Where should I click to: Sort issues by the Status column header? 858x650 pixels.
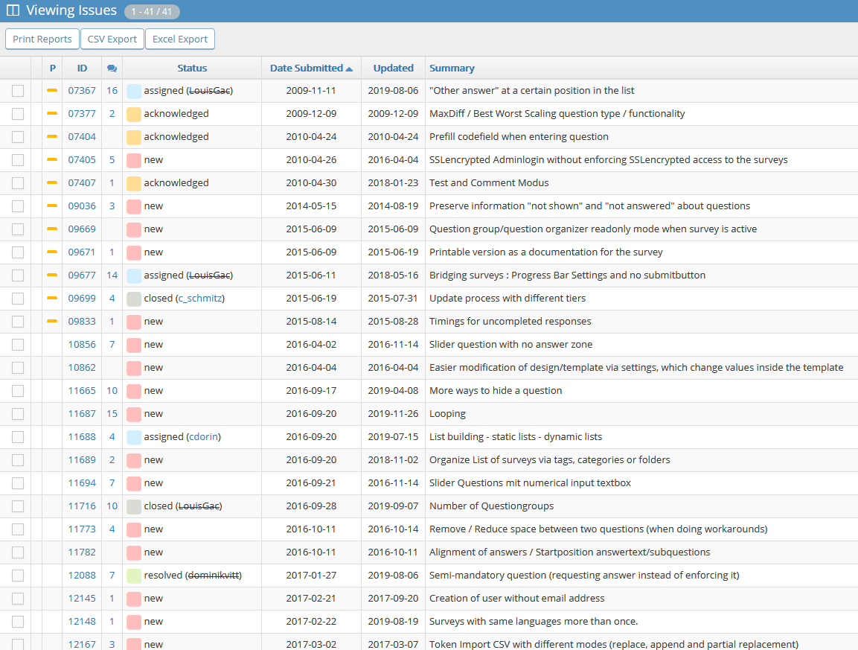[x=192, y=68]
